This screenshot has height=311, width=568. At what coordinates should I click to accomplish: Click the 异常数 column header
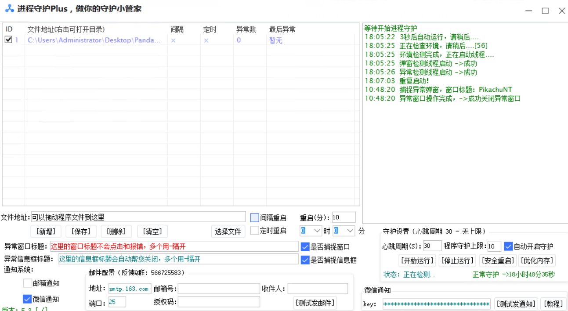pyautogui.click(x=246, y=29)
